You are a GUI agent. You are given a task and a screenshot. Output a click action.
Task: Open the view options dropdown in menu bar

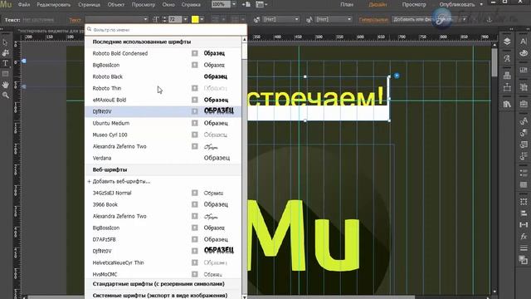pos(261,4)
